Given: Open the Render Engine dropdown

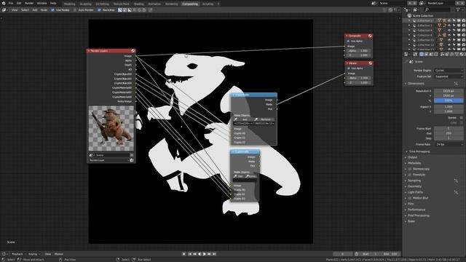Looking at the screenshot, I should click(449, 71).
